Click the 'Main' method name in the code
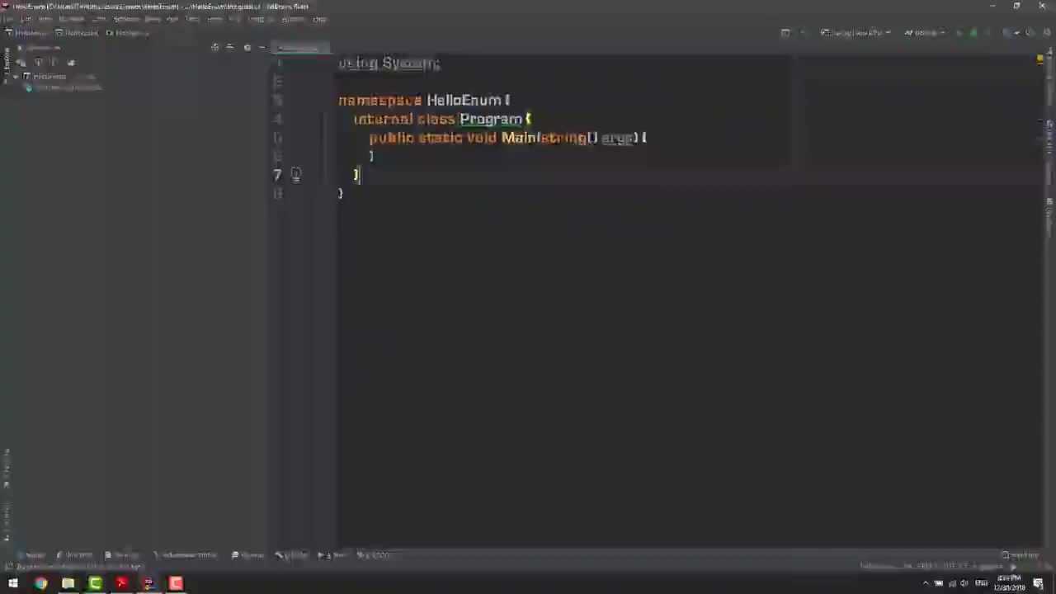The height and width of the screenshot is (594, 1056). coord(519,138)
